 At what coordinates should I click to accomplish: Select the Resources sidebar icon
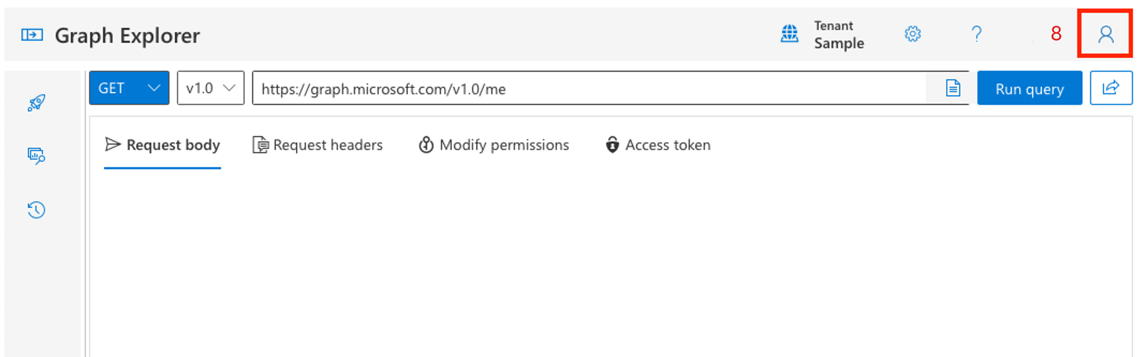tap(36, 156)
